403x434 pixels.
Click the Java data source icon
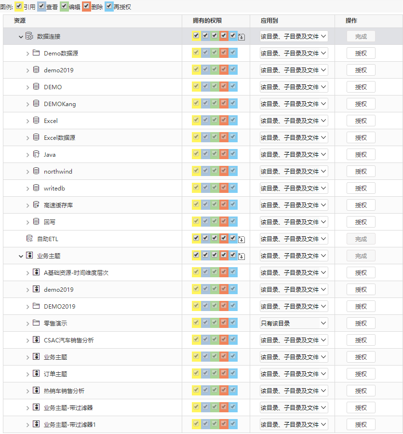(36, 154)
